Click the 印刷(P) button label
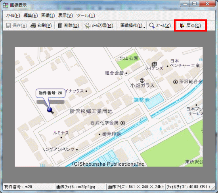 point(44,26)
